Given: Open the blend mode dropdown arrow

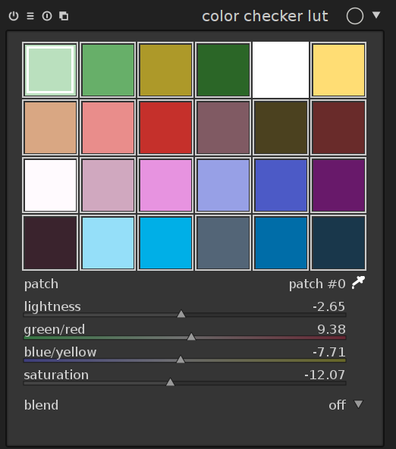Looking at the screenshot, I should pyautogui.click(x=358, y=404).
